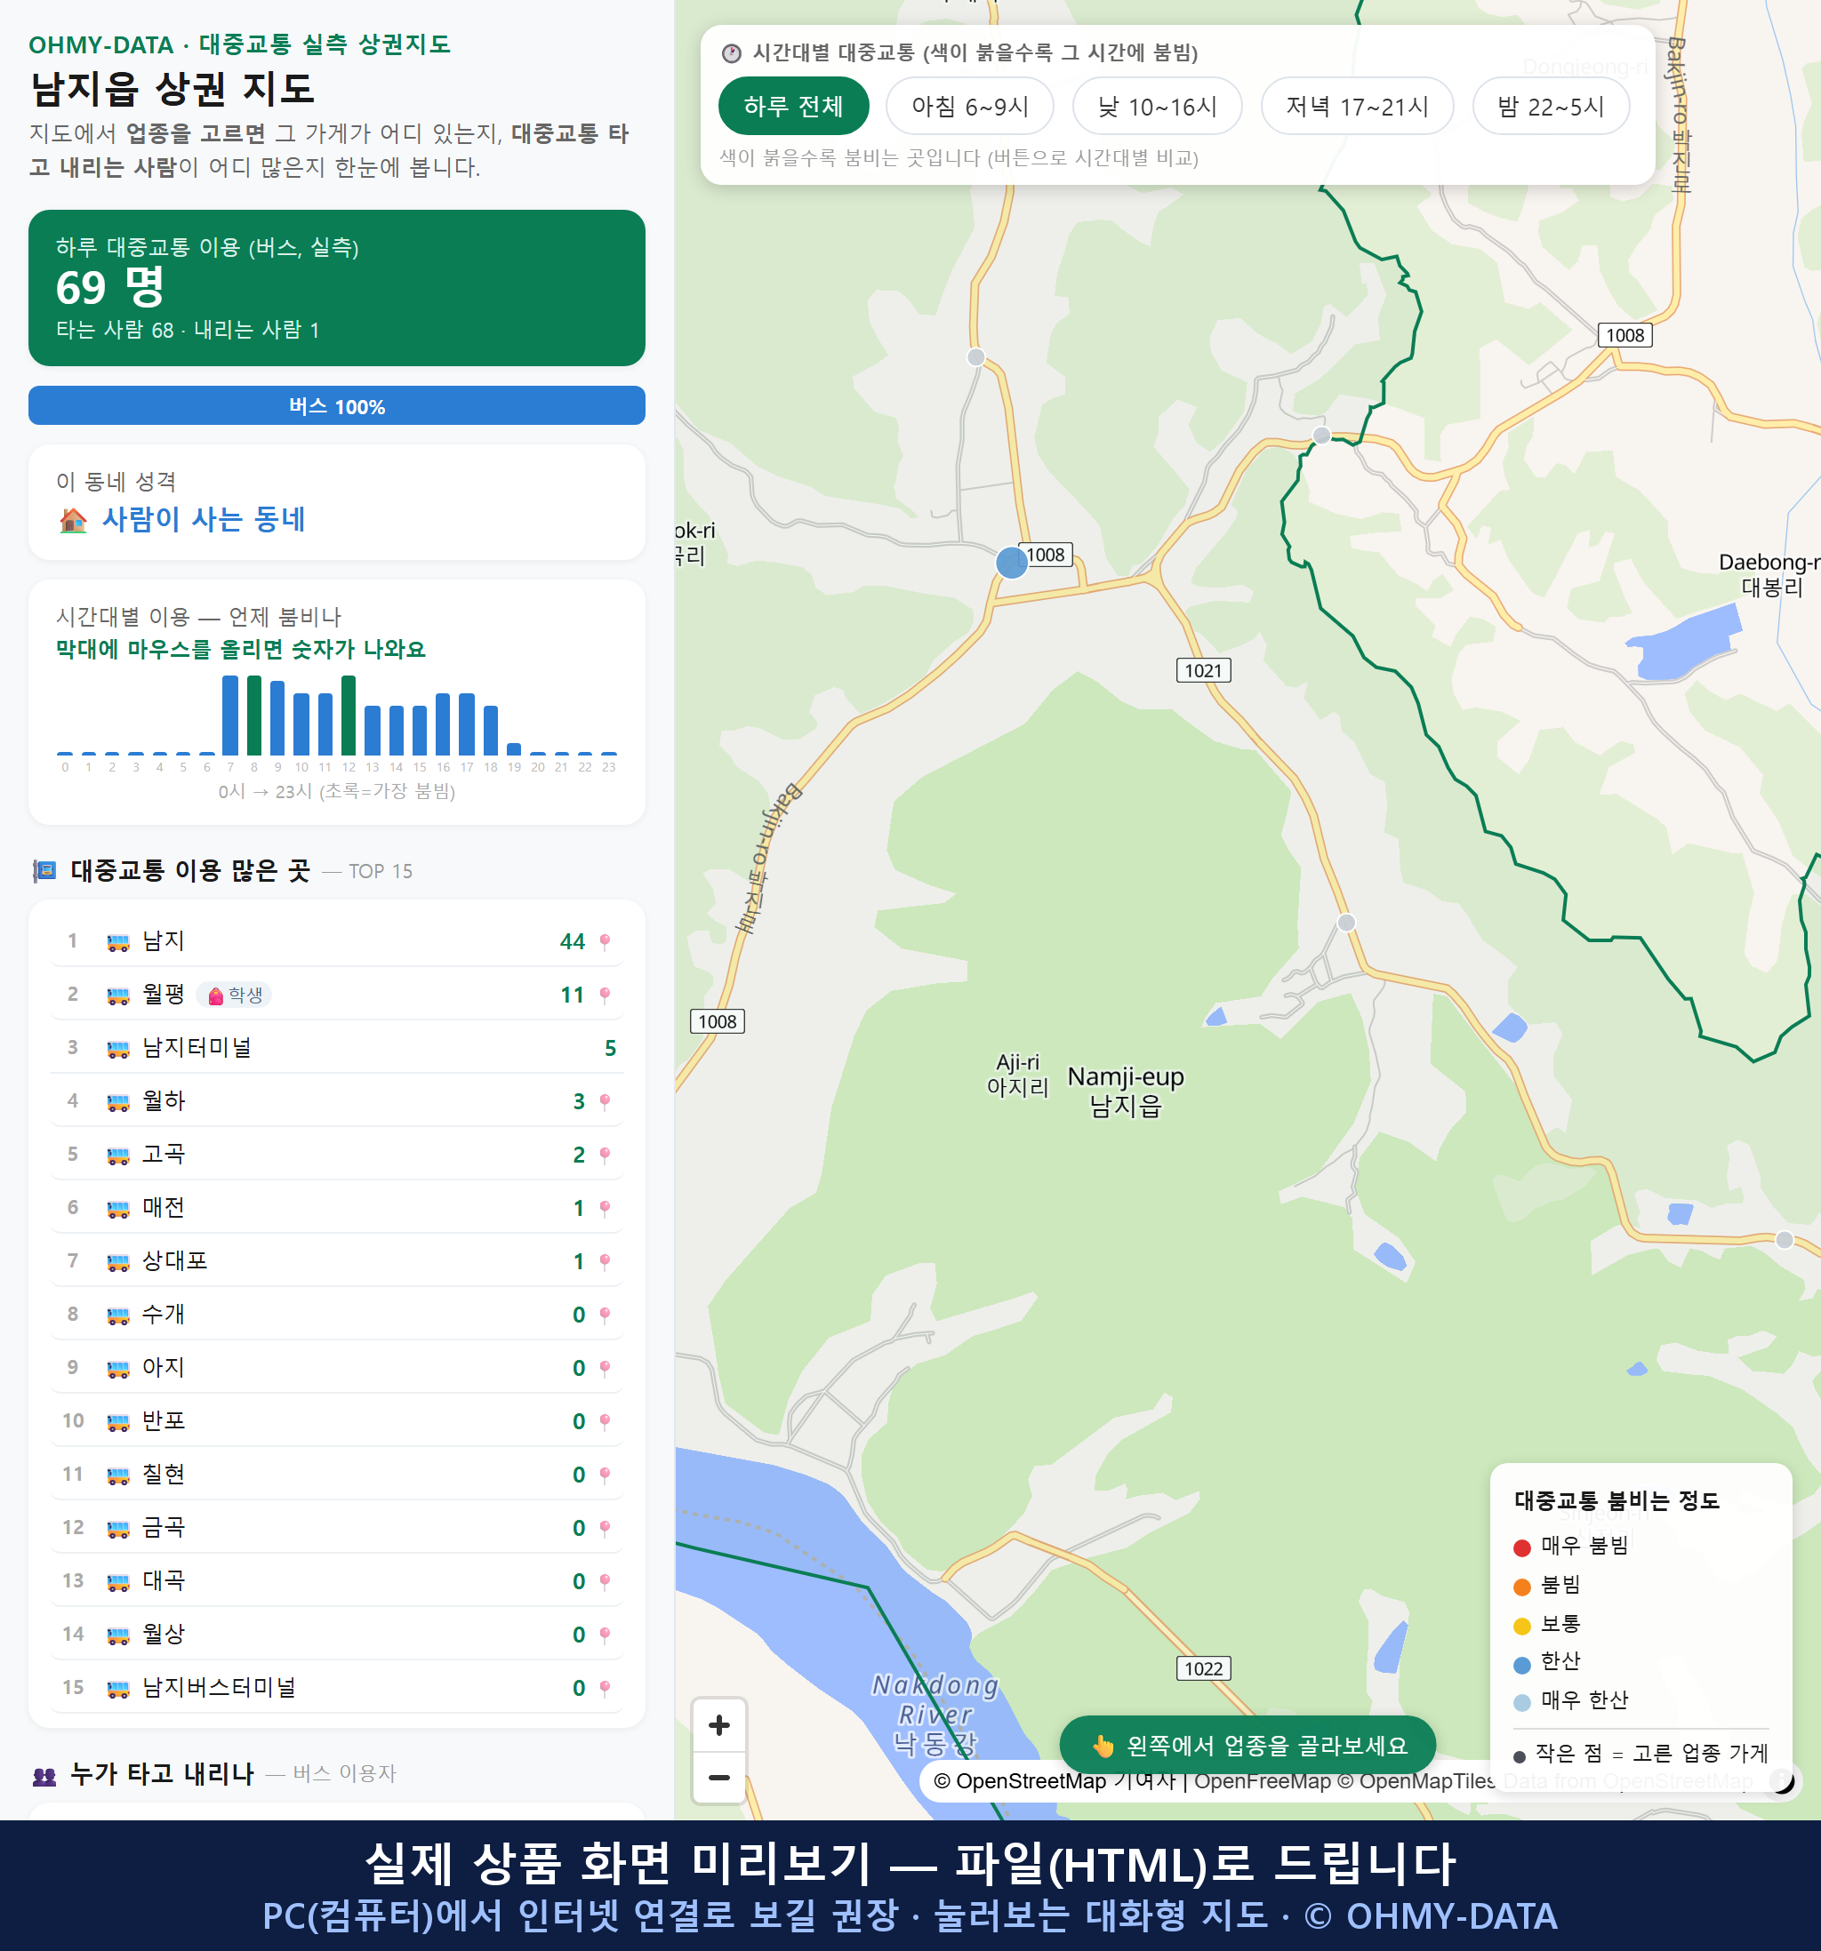Zoom in on the map
Screen dimensions: 1821x1951
pos(718,1724)
